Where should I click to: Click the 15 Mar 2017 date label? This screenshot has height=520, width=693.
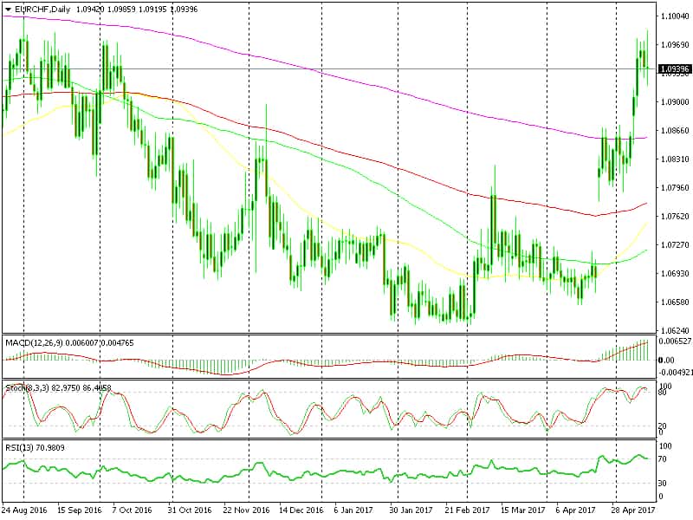pyautogui.click(x=523, y=510)
